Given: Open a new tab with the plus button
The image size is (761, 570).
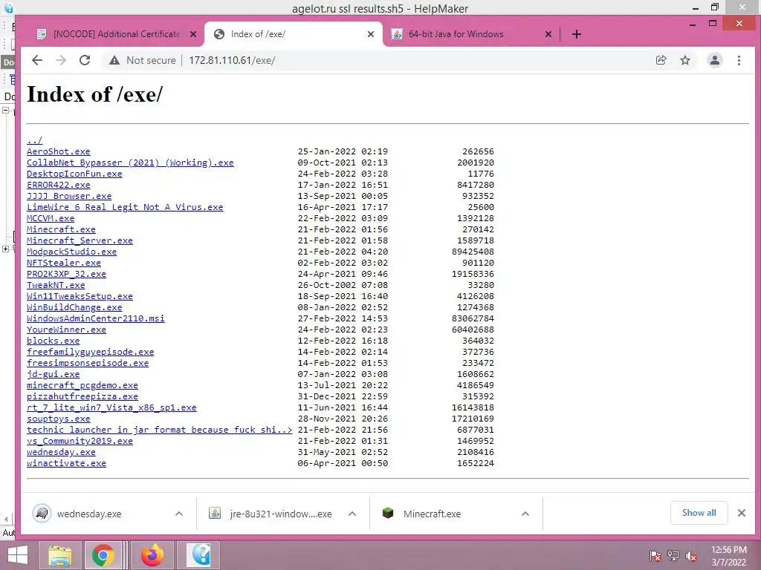Looking at the screenshot, I should pos(576,34).
